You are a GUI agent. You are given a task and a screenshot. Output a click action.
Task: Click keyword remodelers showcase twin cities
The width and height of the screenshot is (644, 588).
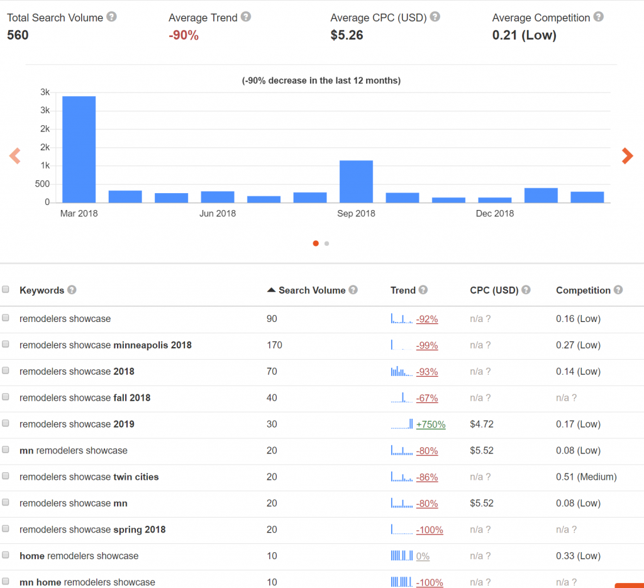click(x=89, y=477)
